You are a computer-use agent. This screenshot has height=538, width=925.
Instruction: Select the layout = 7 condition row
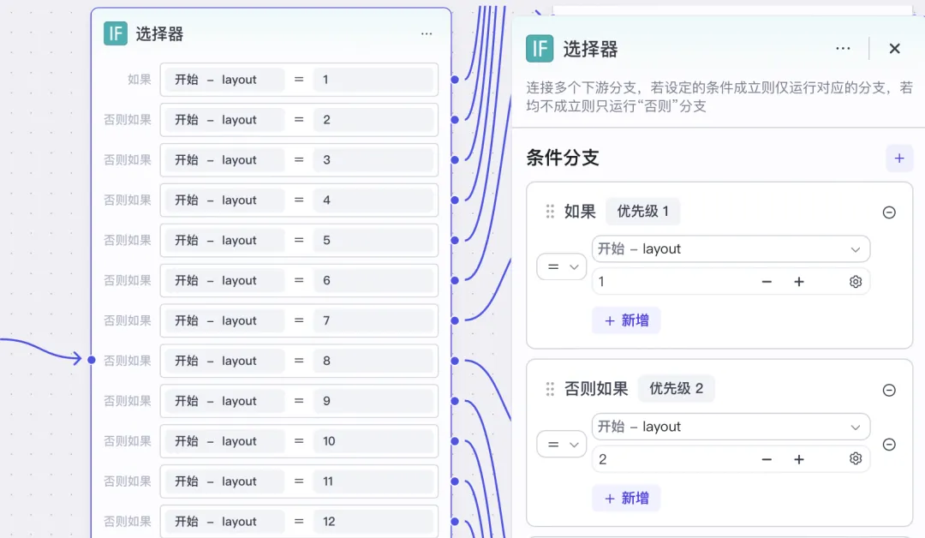(x=299, y=320)
